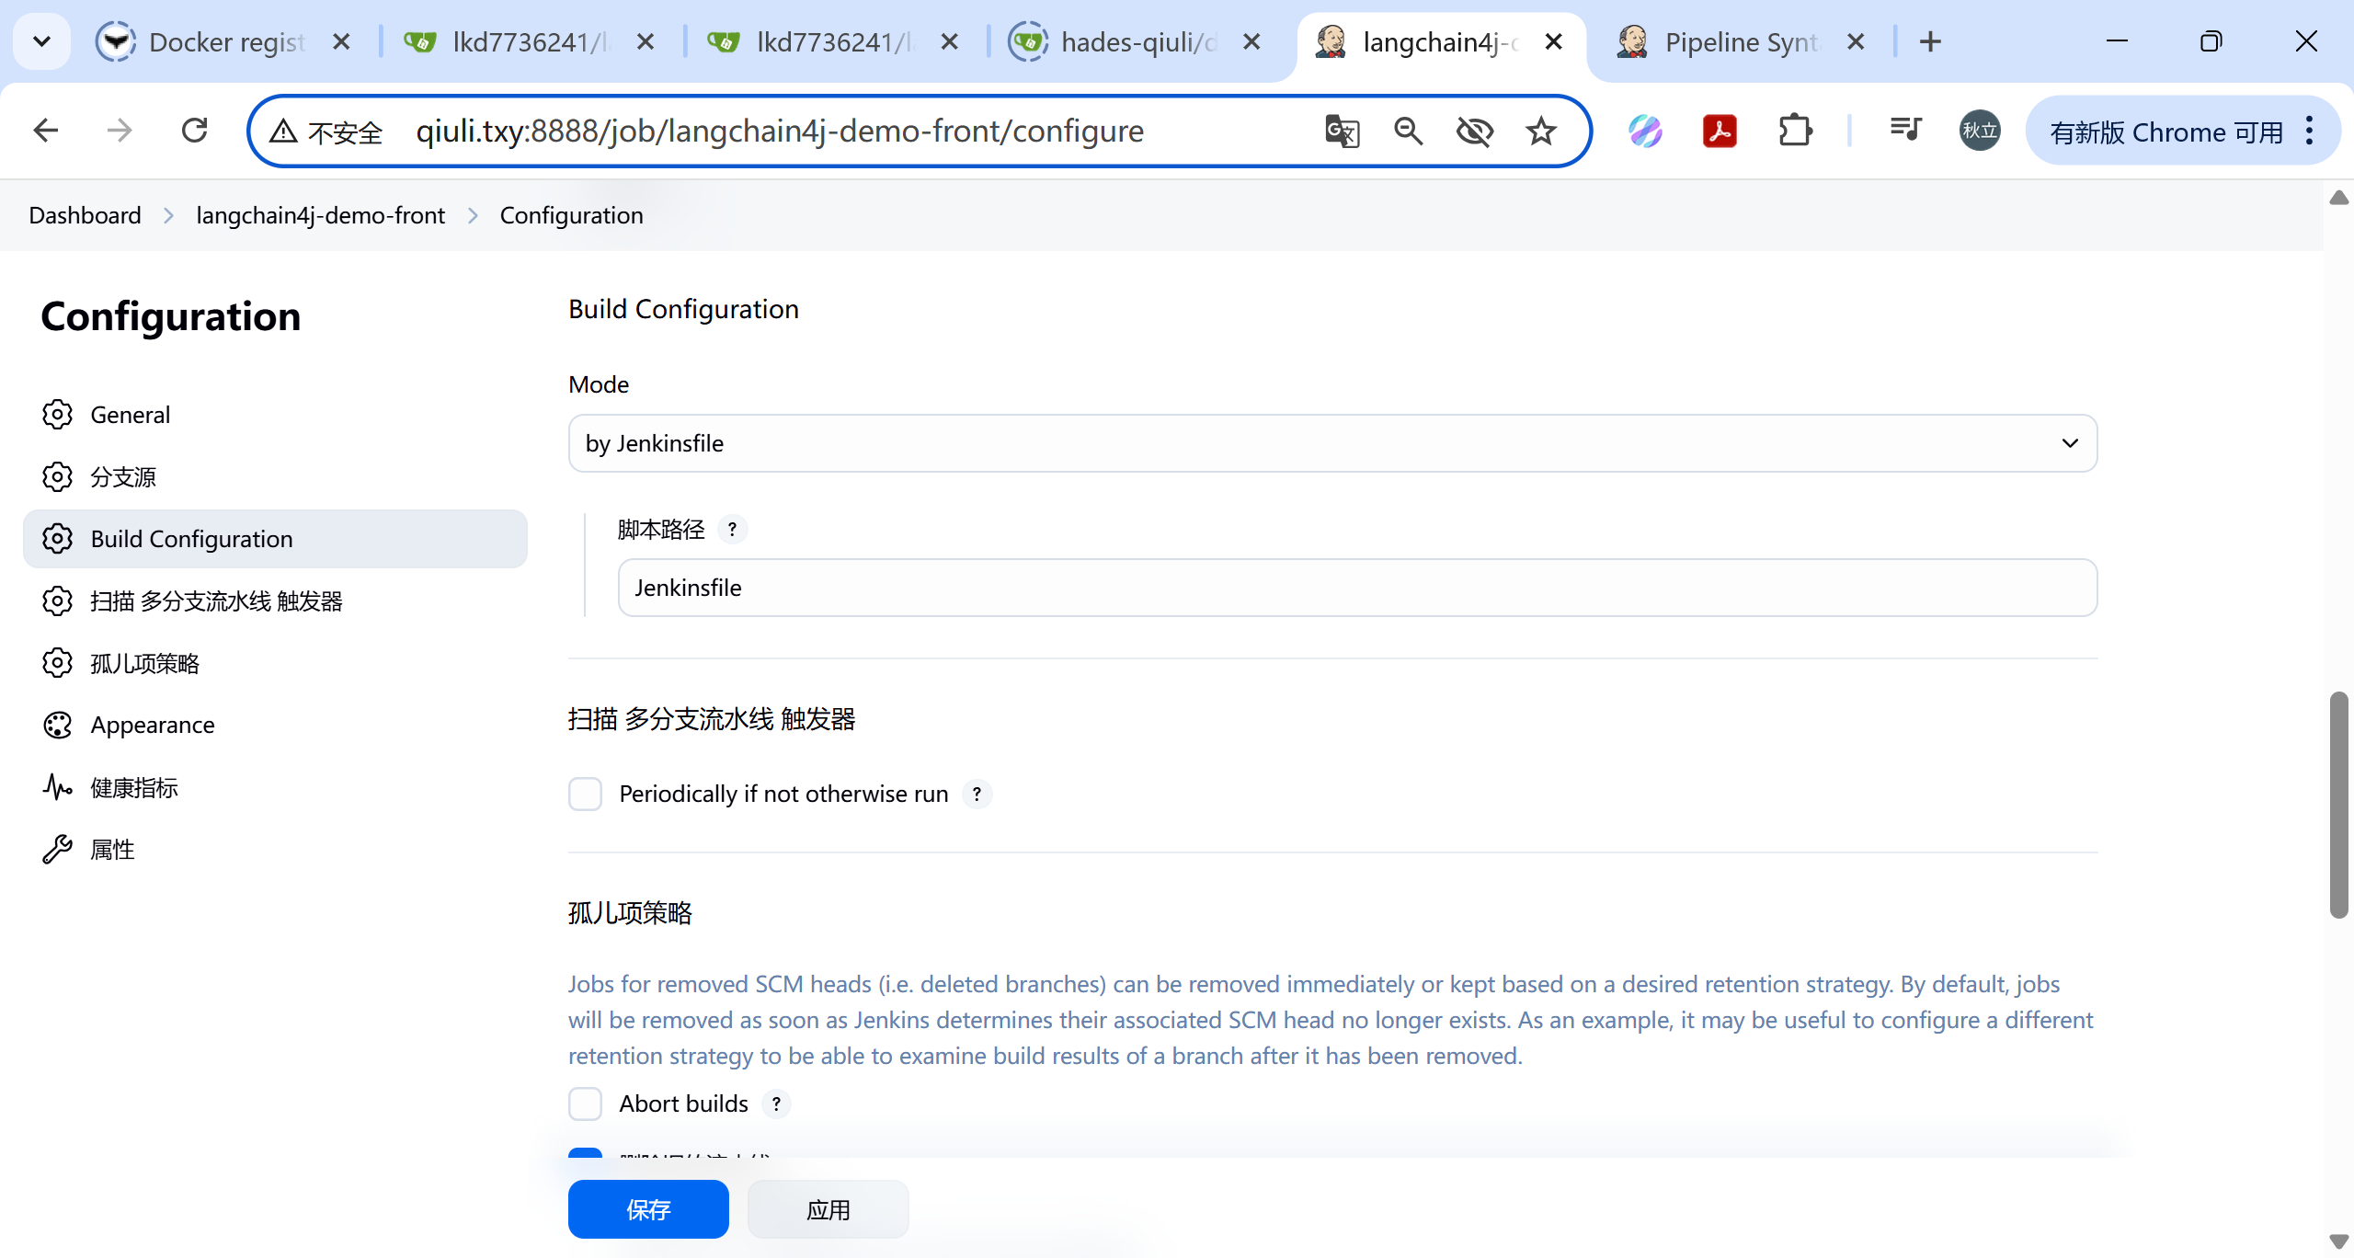The width and height of the screenshot is (2354, 1258).
Task: Enable Periodically if not otherwise run checkbox
Action: (585, 794)
